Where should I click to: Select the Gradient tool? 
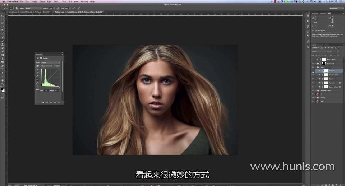click(3, 55)
